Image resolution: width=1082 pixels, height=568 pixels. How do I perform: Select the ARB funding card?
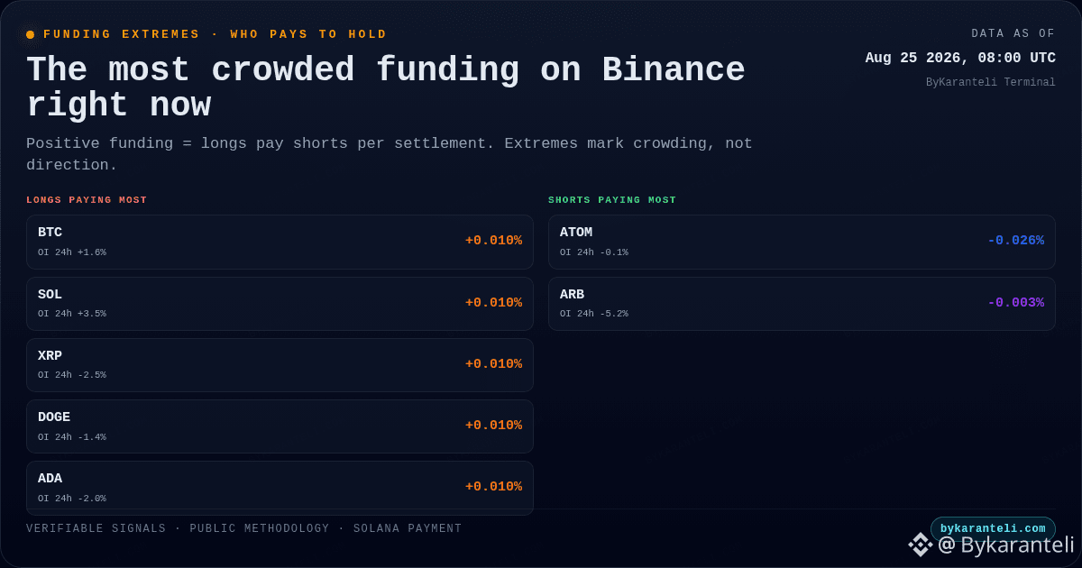[x=802, y=304]
